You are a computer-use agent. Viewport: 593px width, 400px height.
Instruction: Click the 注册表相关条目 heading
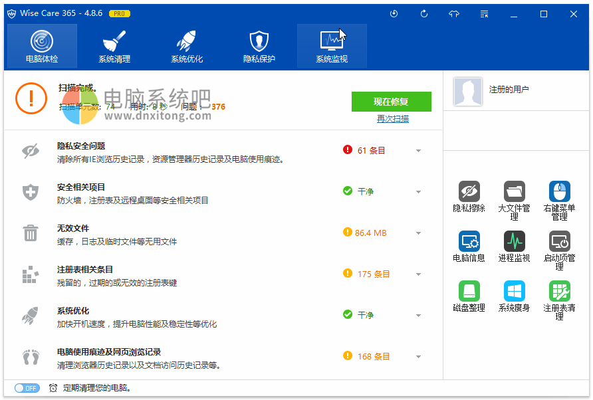(x=85, y=270)
